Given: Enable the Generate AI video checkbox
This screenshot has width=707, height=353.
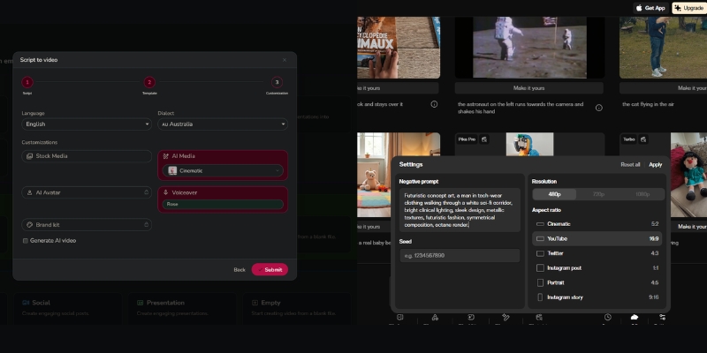Looking at the screenshot, I should point(26,240).
